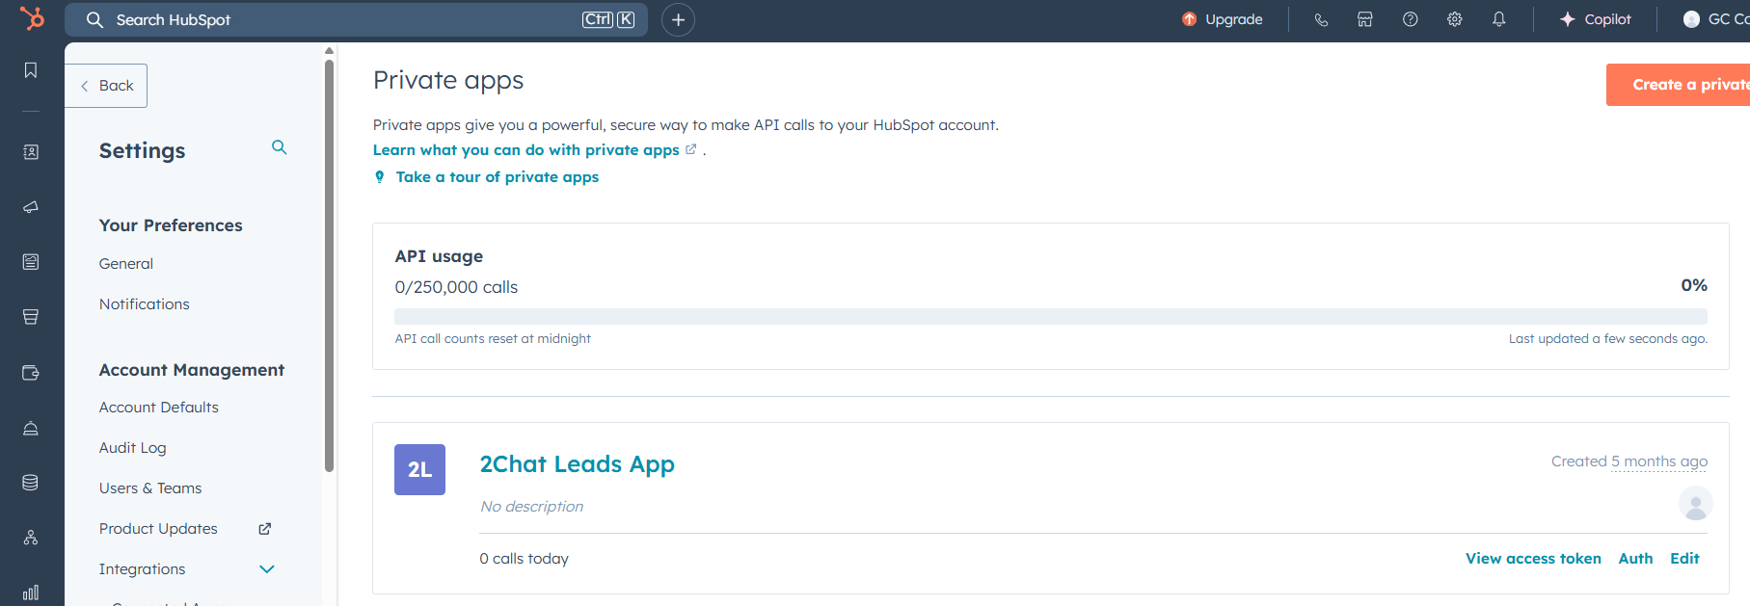Image resolution: width=1750 pixels, height=606 pixels.
Task: Open General preferences
Action: (x=126, y=264)
